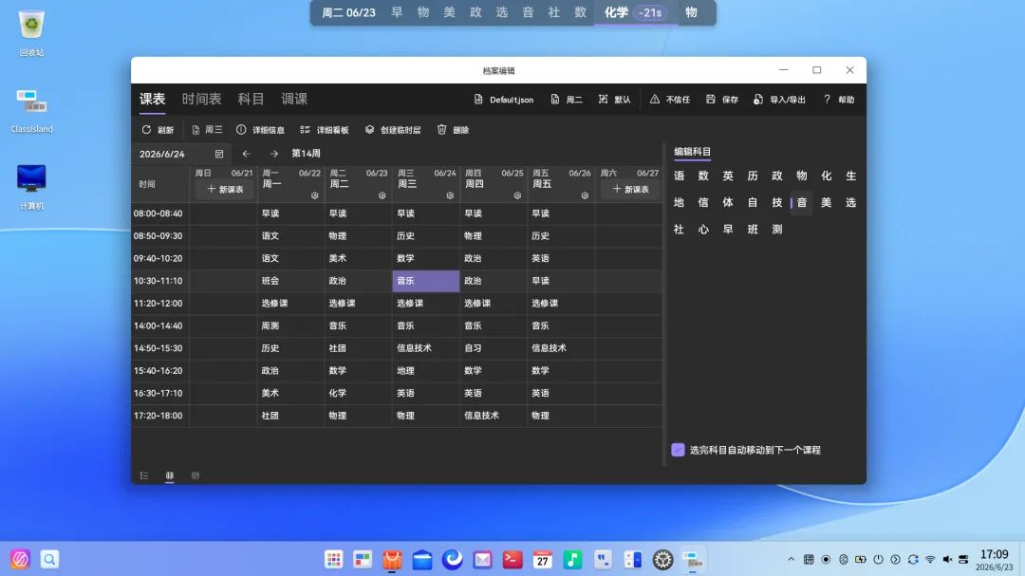Click the 保存 save button
1025x576 pixels.
(722, 100)
